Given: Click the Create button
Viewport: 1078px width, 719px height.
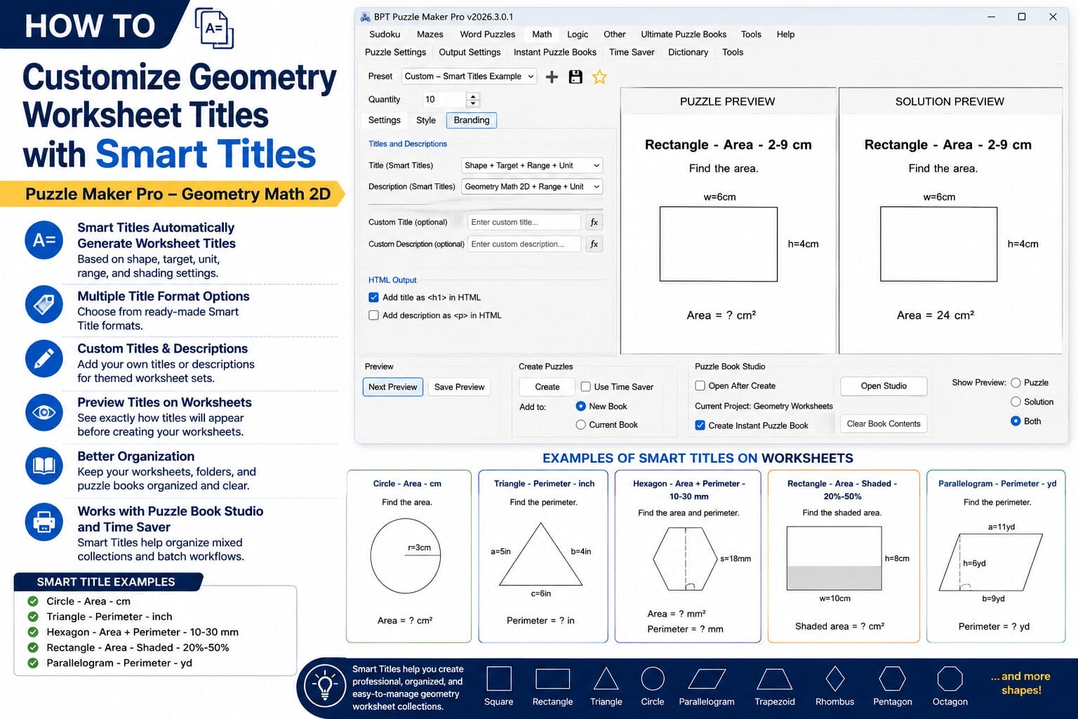Looking at the screenshot, I should pyautogui.click(x=547, y=387).
